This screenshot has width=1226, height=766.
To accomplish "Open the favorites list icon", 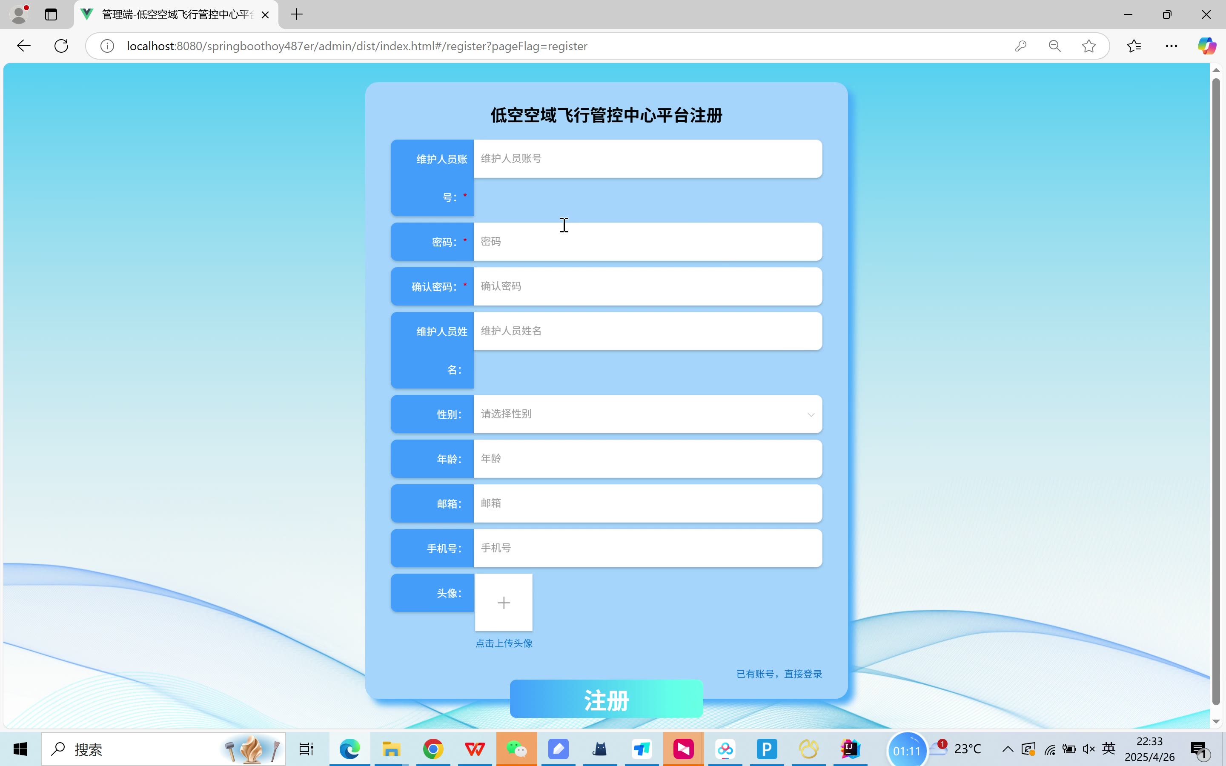I will pos(1134,46).
